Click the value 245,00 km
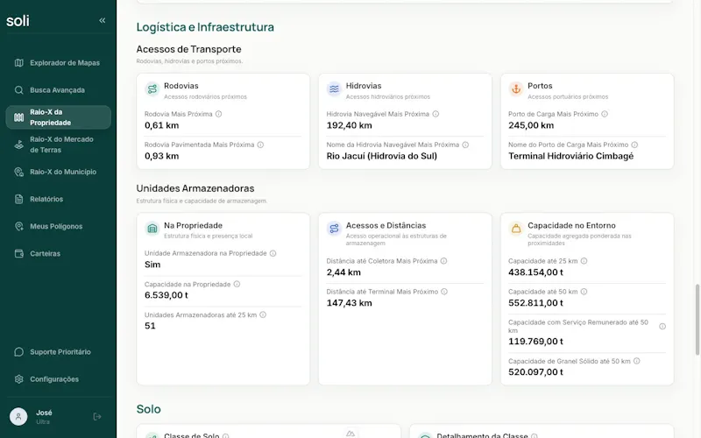 (531, 125)
